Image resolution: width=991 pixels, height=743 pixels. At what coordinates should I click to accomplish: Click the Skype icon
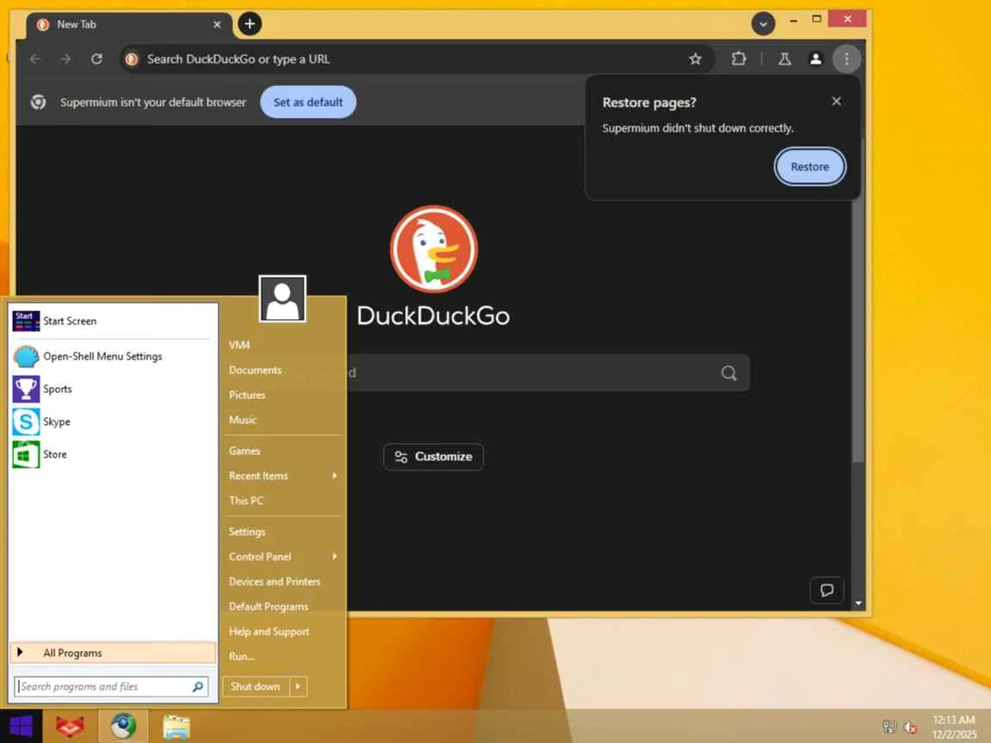(26, 421)
